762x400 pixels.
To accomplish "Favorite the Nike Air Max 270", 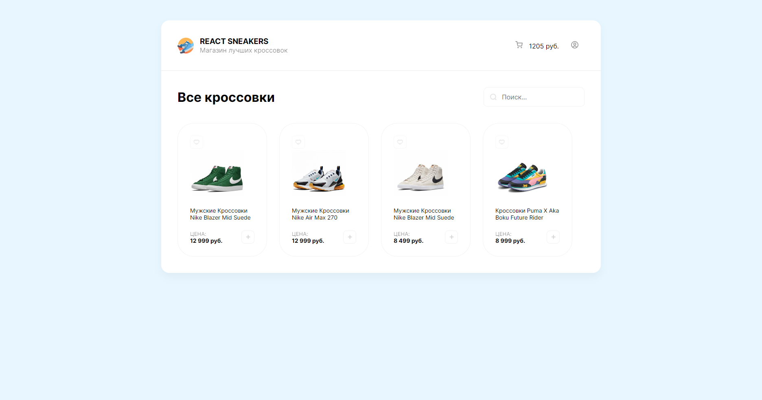I will (298, 142).
